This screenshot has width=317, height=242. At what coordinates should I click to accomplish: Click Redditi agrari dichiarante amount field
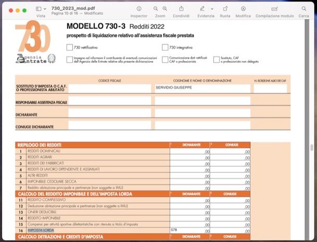[190, 158]
